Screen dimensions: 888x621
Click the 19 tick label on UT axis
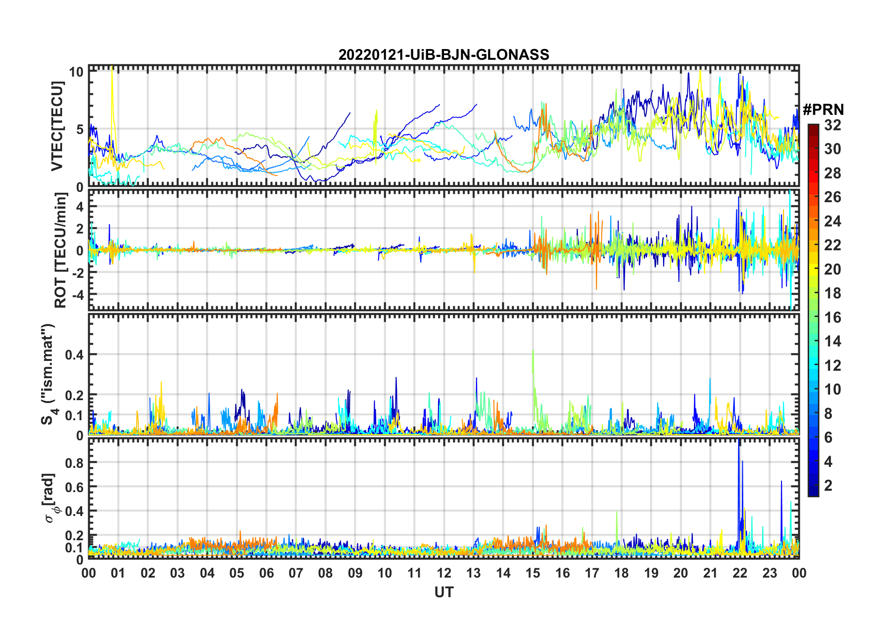651,573
